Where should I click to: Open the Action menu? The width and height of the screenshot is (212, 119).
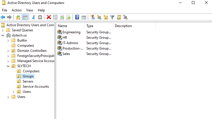point(16,10)
